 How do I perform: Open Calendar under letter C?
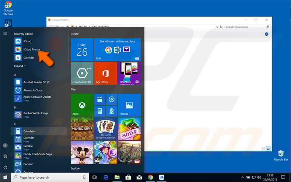40,139
